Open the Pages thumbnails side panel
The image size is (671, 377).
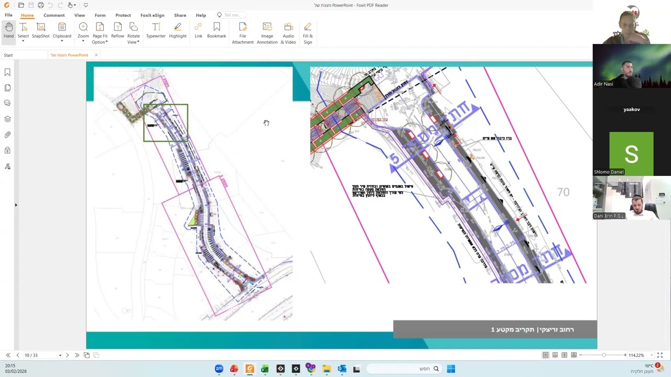tap(7, 88)
